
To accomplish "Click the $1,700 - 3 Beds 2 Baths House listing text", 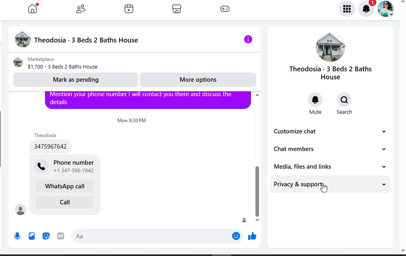I will point(63,67).
